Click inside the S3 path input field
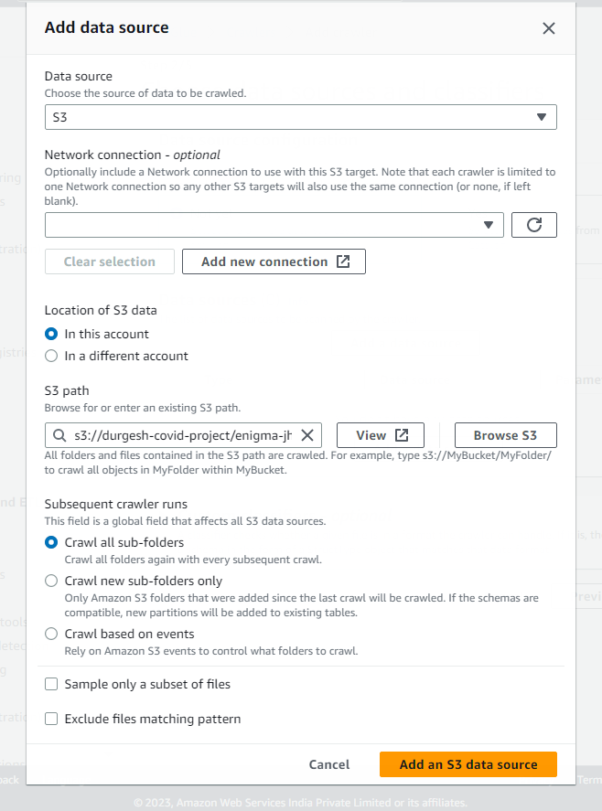Viewport: 602px width, 811px height. pos(183,434)
